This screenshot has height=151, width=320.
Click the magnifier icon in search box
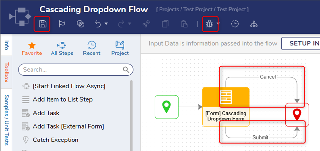(126, 69)
